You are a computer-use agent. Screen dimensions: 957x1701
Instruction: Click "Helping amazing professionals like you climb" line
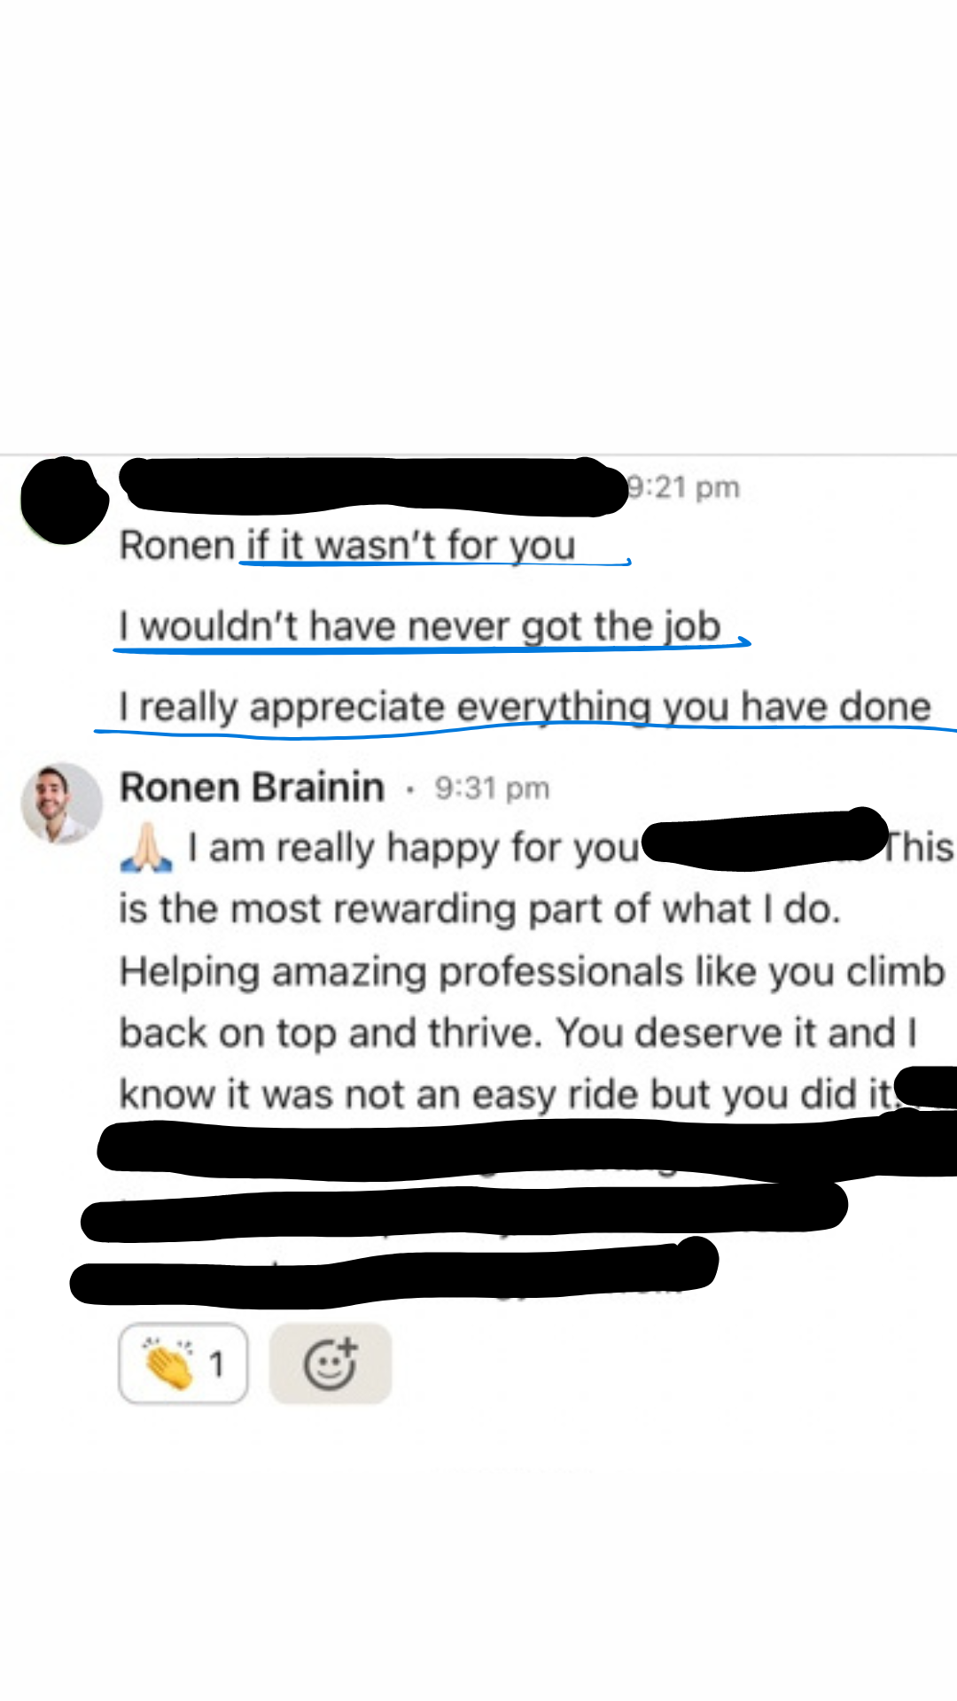(532, 971)
